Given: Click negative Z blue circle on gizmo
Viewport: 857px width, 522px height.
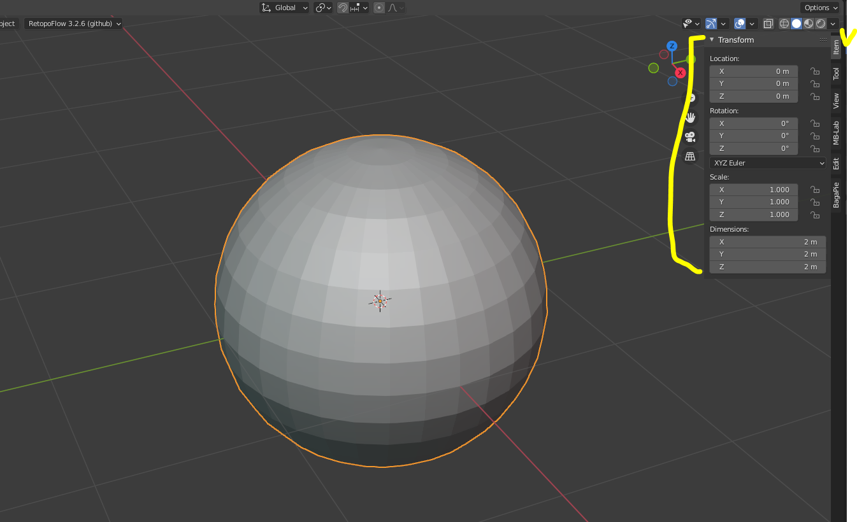Looking at the screenshot, I should (x=672, y=81).
